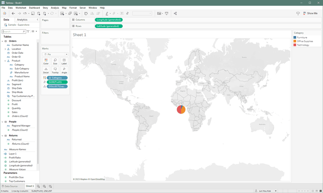Open the Size control in Marks card

click(55, 61)
